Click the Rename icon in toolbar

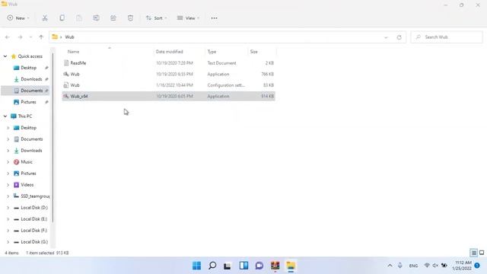97,18
